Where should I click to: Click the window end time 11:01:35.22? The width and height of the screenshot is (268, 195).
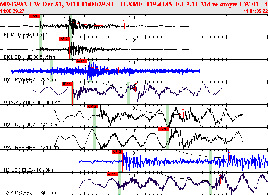point(256,11)
